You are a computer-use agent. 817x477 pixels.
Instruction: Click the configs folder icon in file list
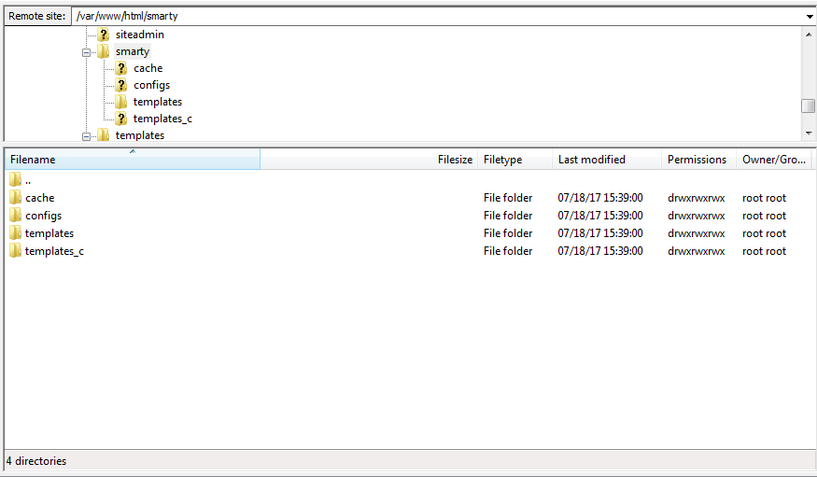click(15, 216)
